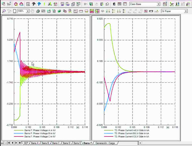Open the Generación - Carga tab
192x146 pixels.
(105, 143)
